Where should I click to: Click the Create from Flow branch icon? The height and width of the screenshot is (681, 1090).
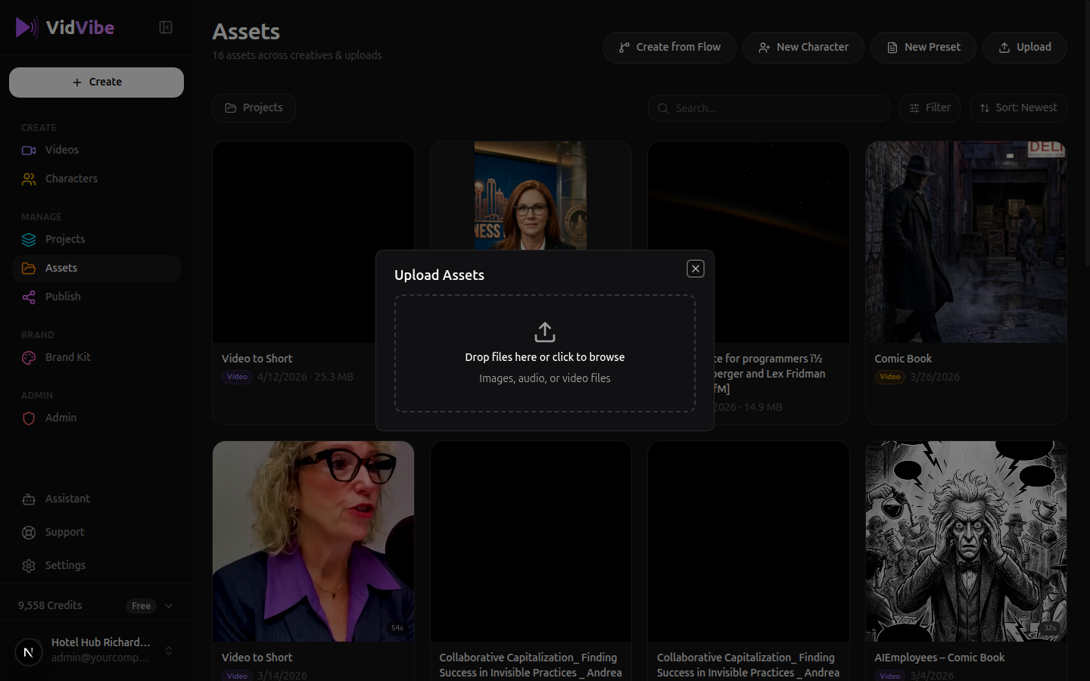click(x=624, y=48)
